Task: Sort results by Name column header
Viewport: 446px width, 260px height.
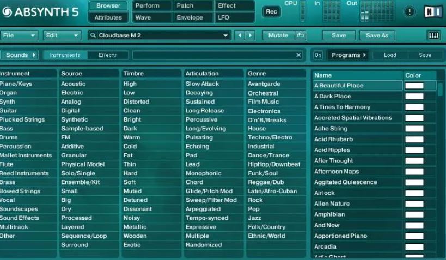Action: pos(358,75)
